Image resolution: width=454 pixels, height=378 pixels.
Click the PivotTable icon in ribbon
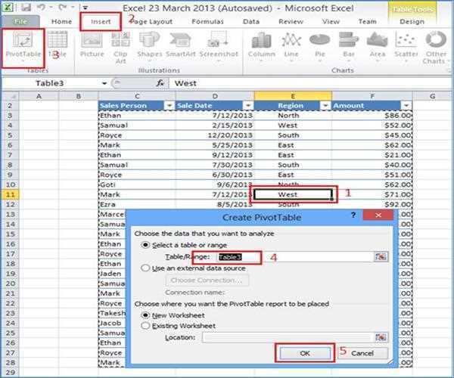click(x=23, y=45)
